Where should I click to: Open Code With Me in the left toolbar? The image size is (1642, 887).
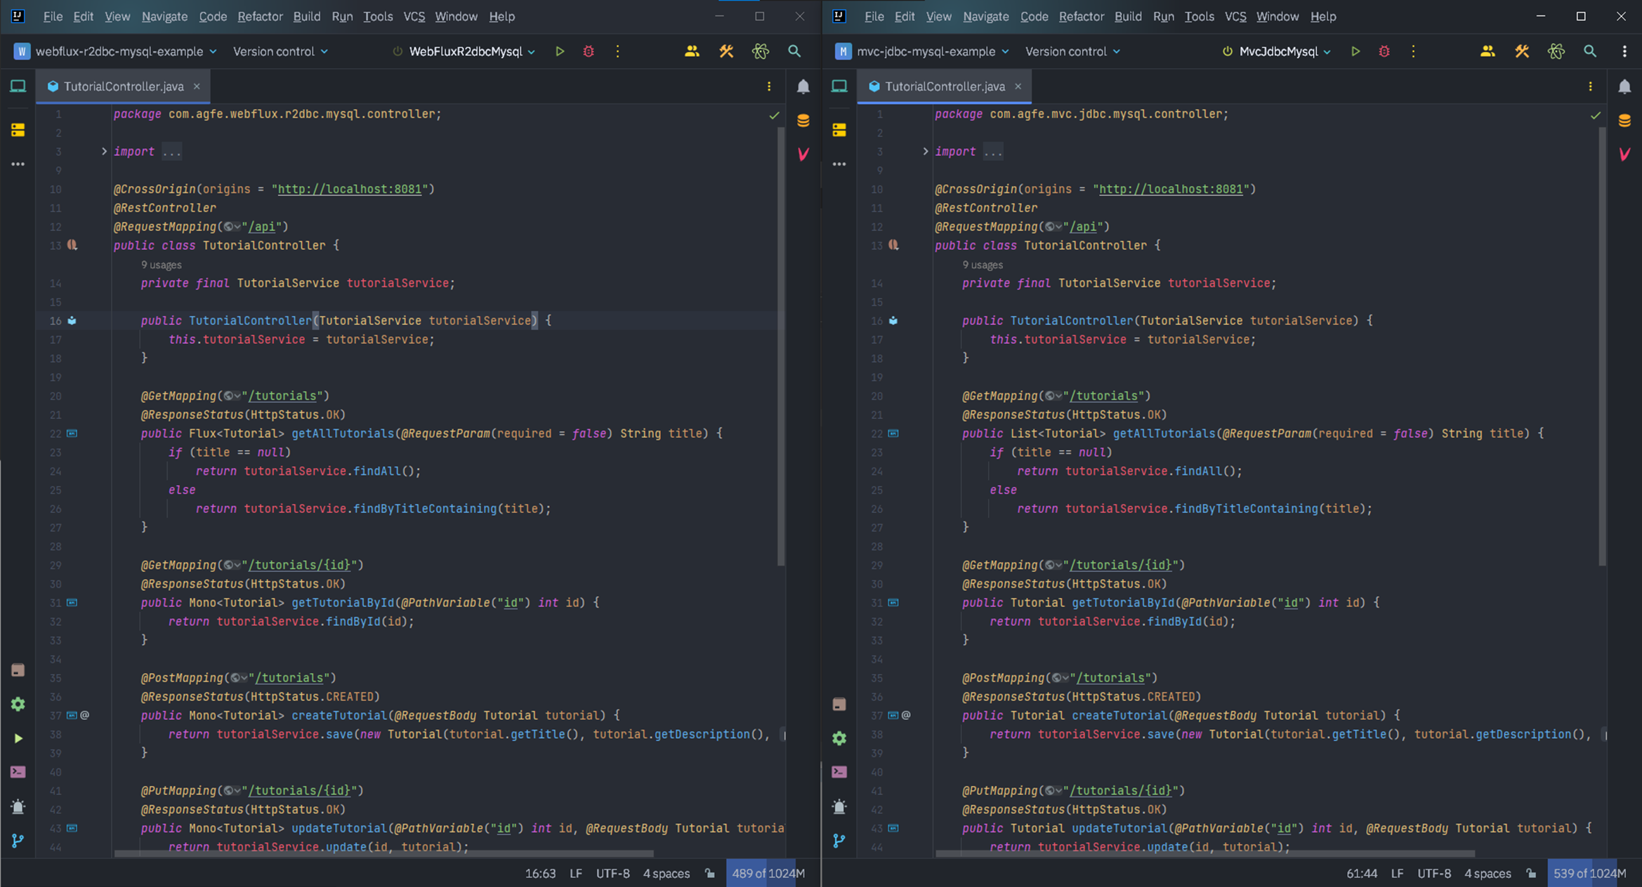coord(692,51)
